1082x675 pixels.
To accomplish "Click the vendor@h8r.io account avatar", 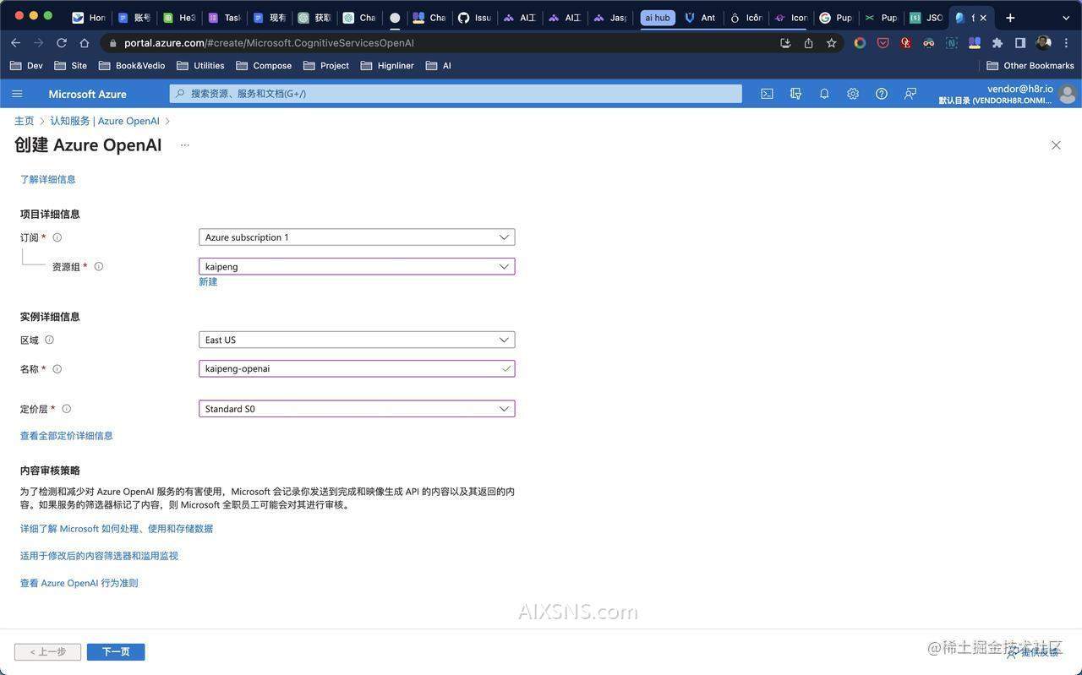I will pyautogui.click(x=1068, y=94).
